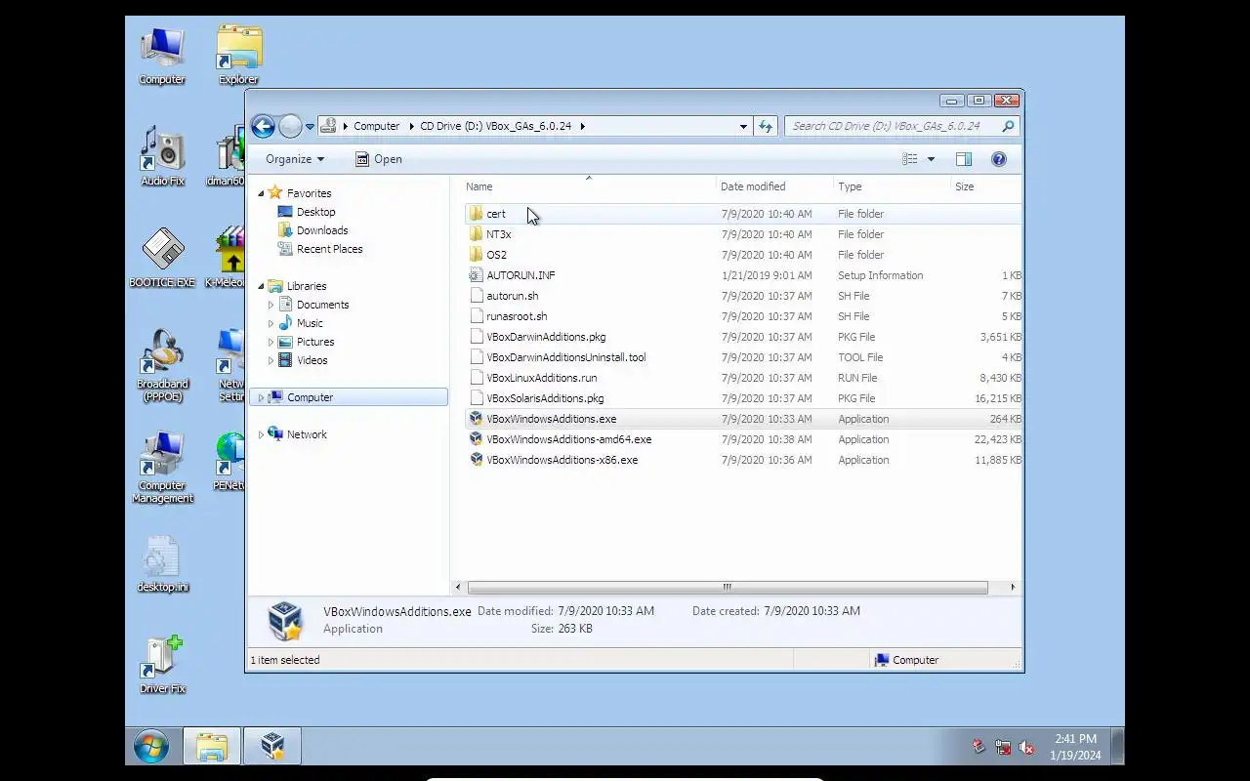Screen dimensions: 1250x781
Task: Expand the Pictures library node
Action: pyautogui.click(x=271, y=342)
